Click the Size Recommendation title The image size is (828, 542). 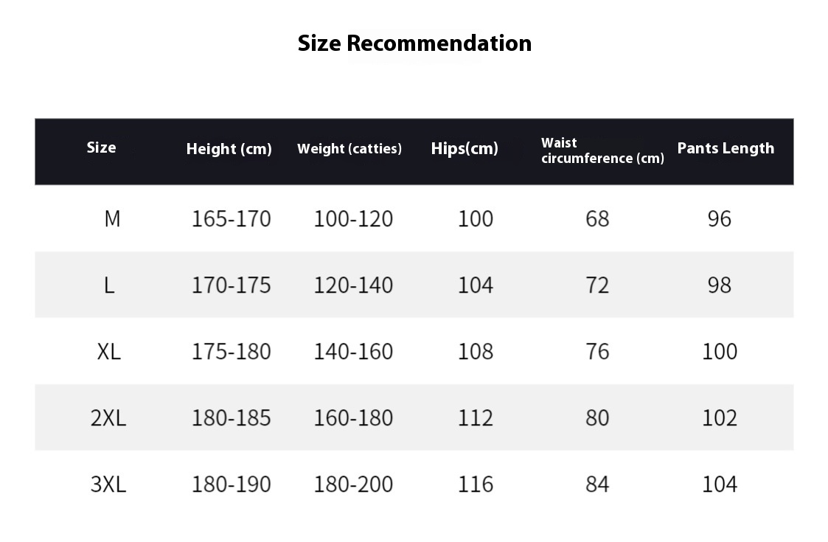pyautogui.click(x=414, y=44)
